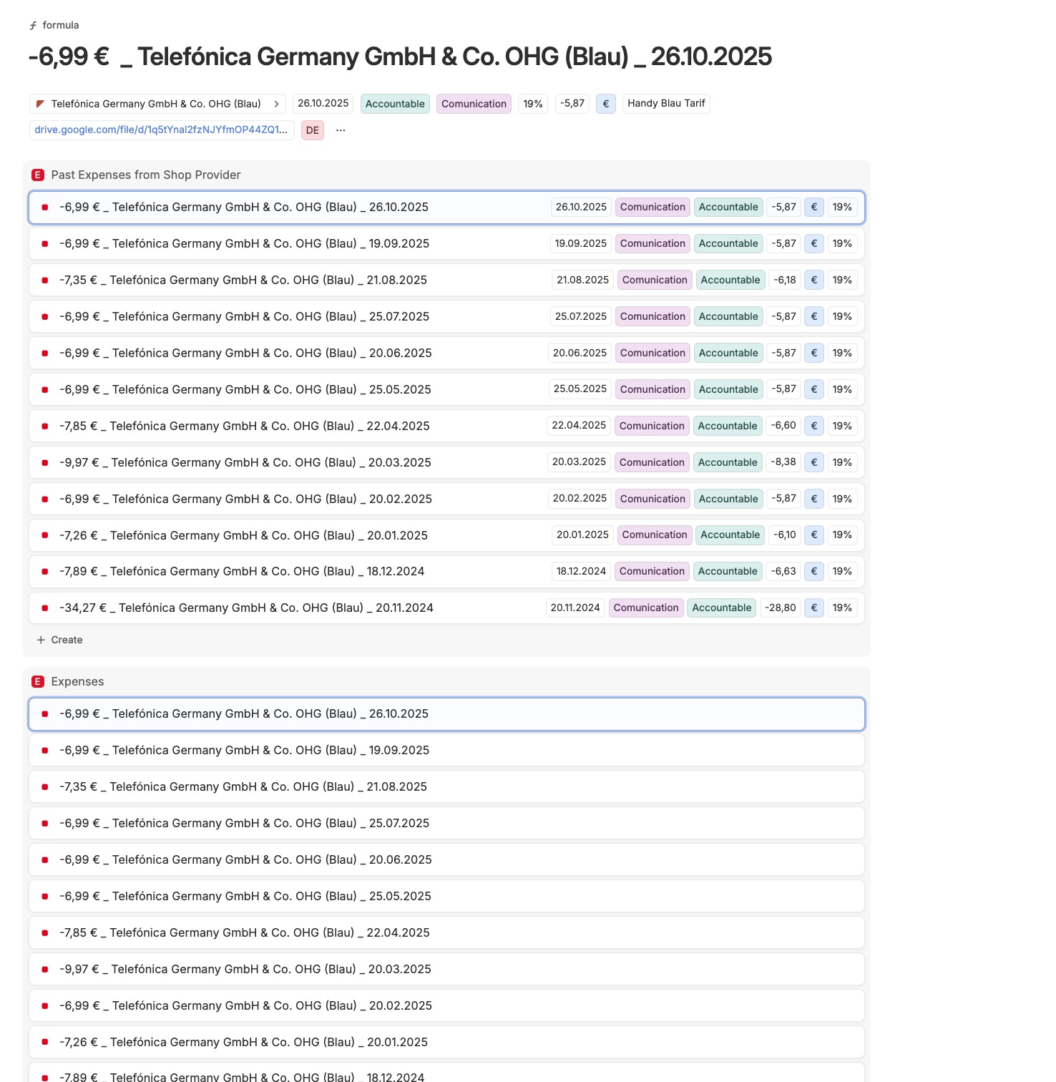Click the -6,10 net amount chip
The height and width of the screenshot is (1082, 1056).
[x=785, y=535]
